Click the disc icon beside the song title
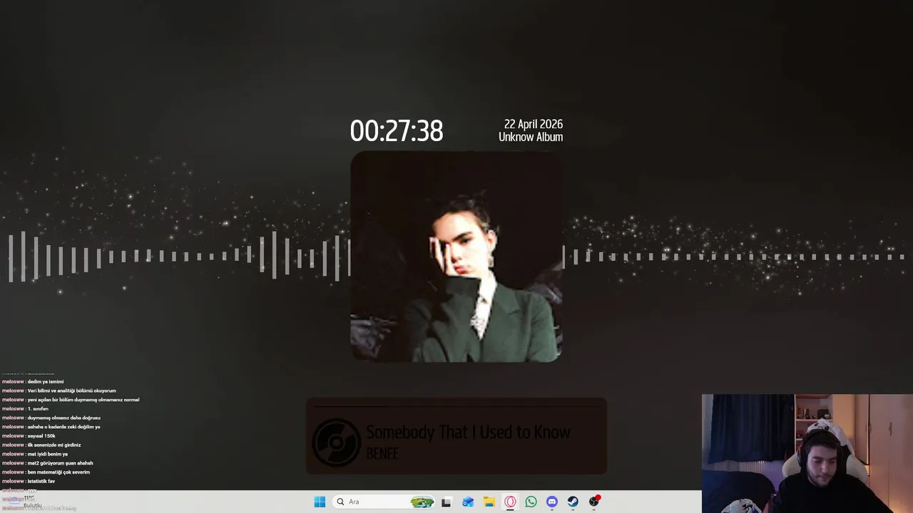Viewport: 913px width, 513px height. click(x=337, y=442)
